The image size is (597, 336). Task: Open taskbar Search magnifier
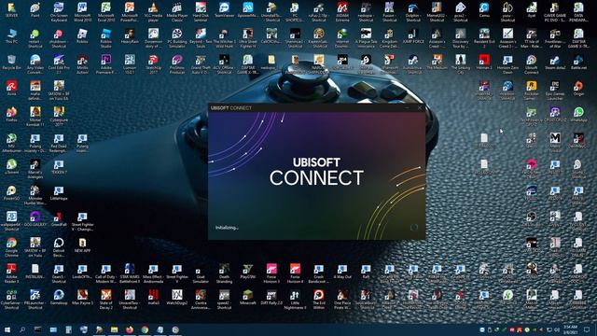tap(22, 329)
